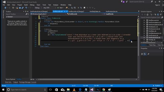Switch to the frmDailySales.vb tab
Viewport: 164px width, 92px height.
point(95,11)
